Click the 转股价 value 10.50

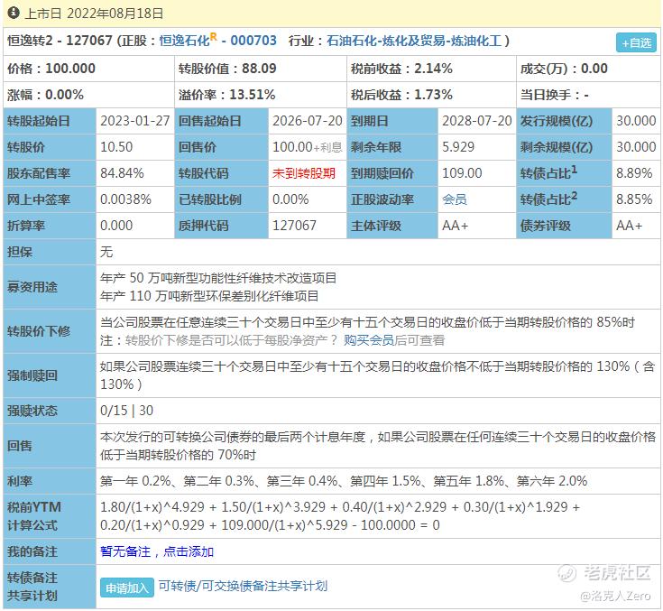point(116,147)
